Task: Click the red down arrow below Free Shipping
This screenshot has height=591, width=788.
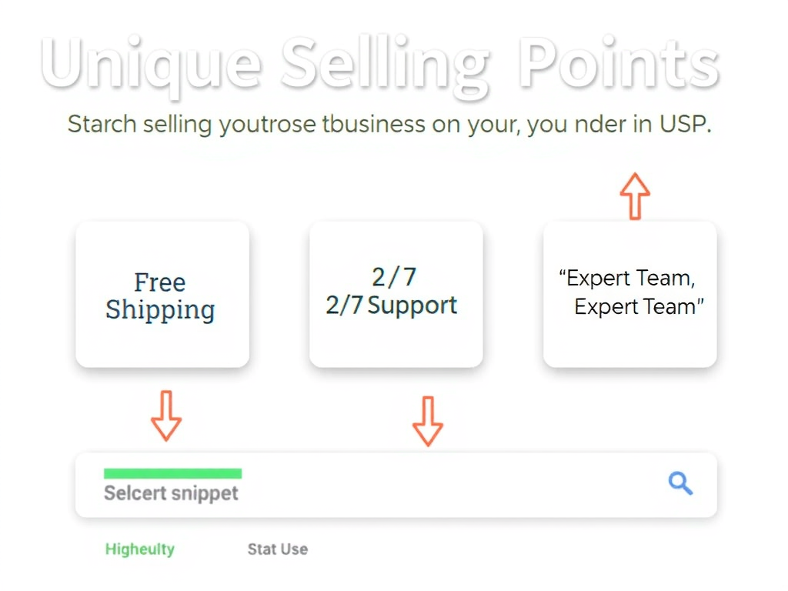Action: 166,416
